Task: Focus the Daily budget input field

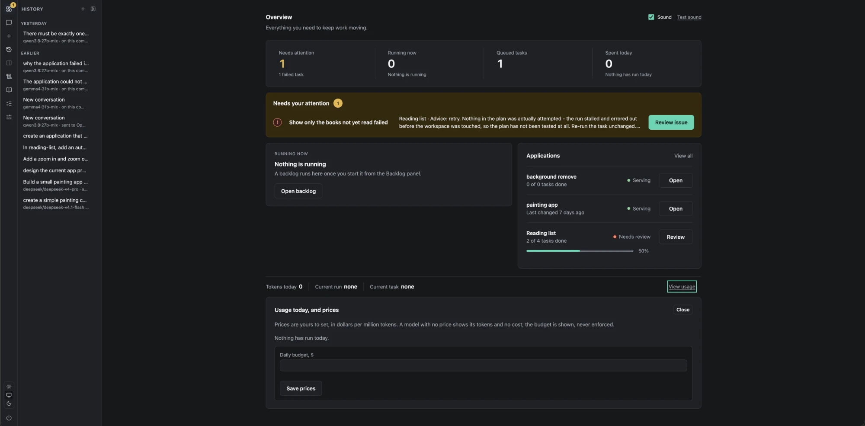Action: pos(483,365)
